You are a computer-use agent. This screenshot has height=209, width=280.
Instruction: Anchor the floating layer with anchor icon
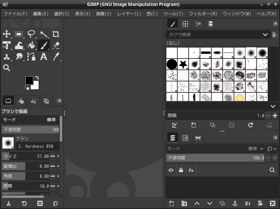235,203
